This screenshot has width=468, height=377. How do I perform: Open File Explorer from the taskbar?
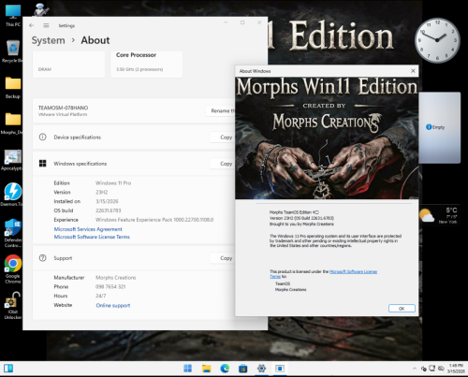206,369
